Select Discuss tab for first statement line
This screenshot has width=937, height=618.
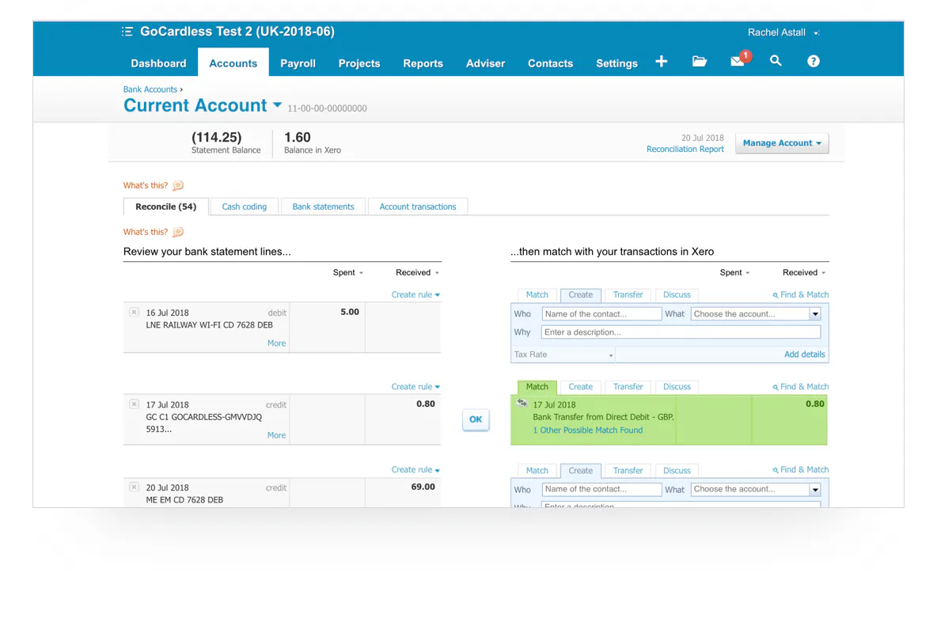(x=677, y=294)
